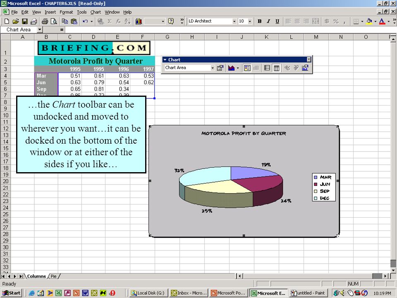
Task: Open the File menu
Action: [14, 12]
